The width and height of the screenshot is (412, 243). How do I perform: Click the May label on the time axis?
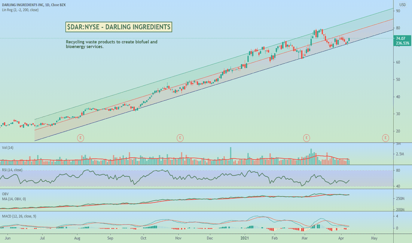[374, 238]
